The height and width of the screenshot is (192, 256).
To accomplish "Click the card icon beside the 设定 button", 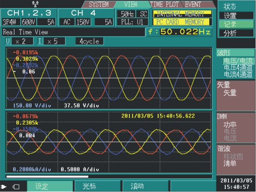I will click(x=16, y=187).
